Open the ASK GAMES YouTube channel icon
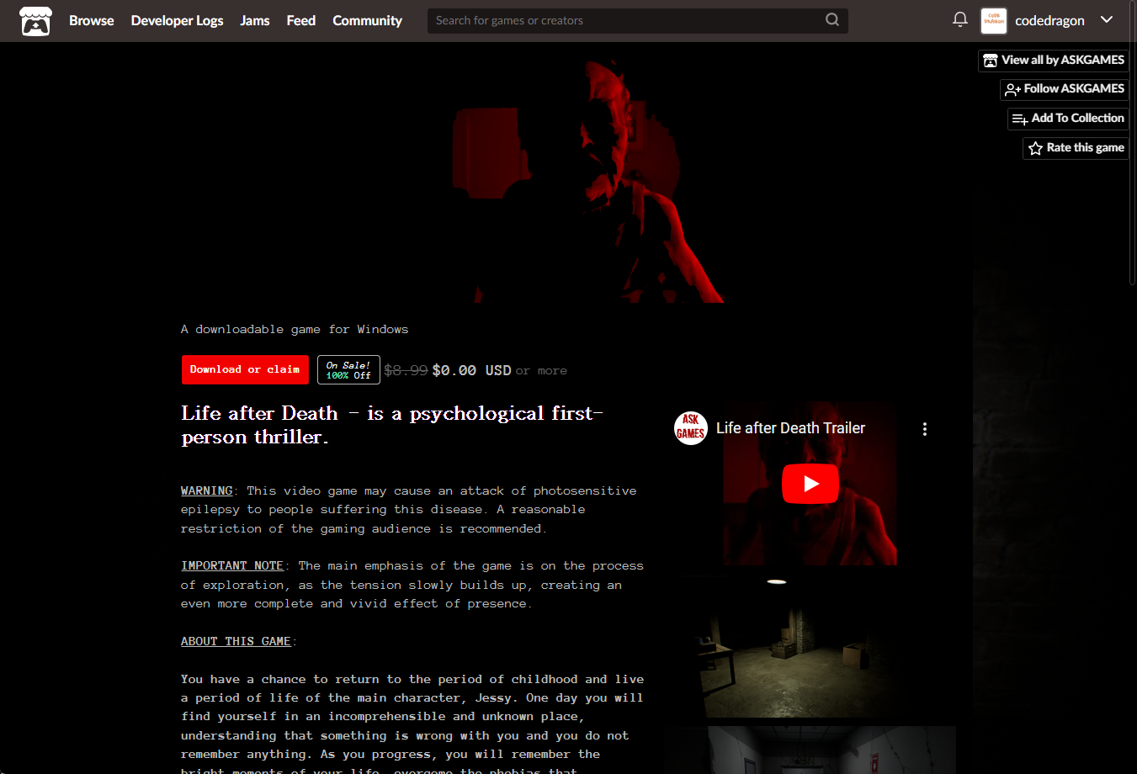The width and height of the screenshot is (1137, 774). tap(690, 428)
